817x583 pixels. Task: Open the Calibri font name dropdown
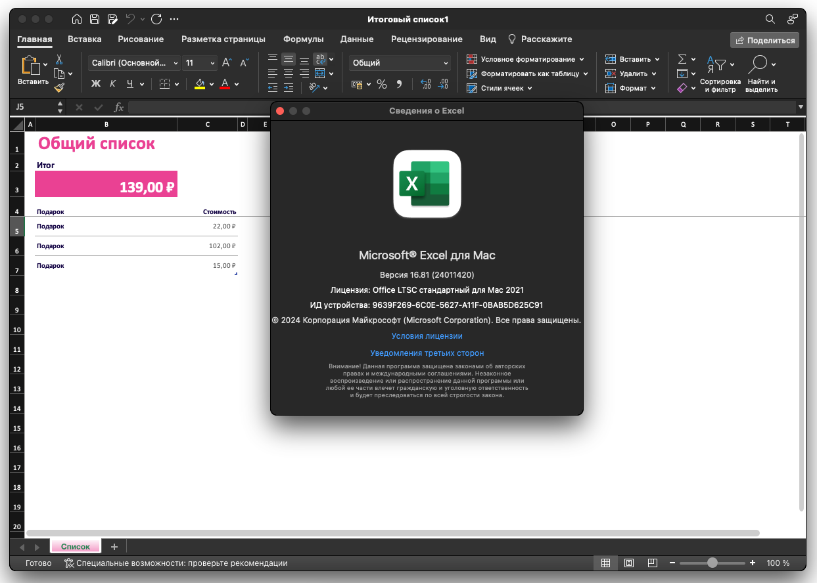(x=134, y=63)
